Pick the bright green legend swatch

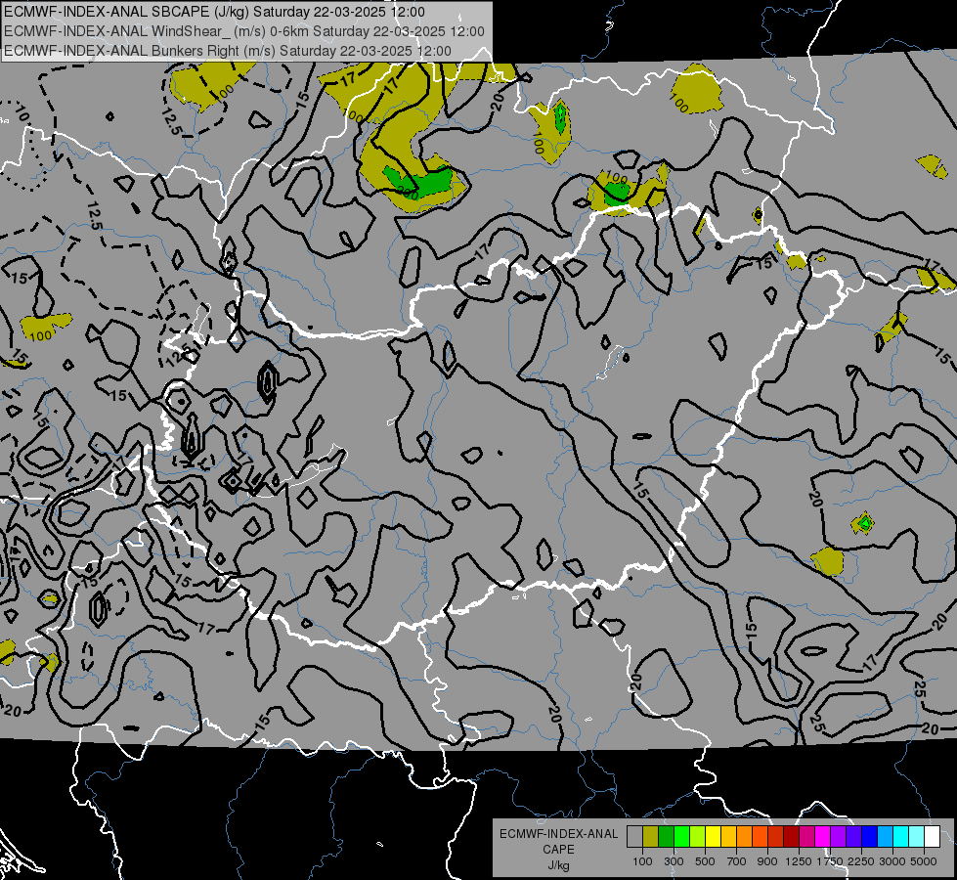[681, 837]
